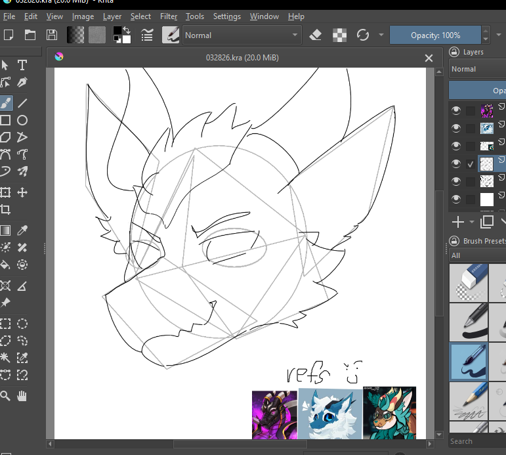This screenshot has width=506, height=455.
Task: Toggle visibility of third layer
Action: [x=455, y=146]
